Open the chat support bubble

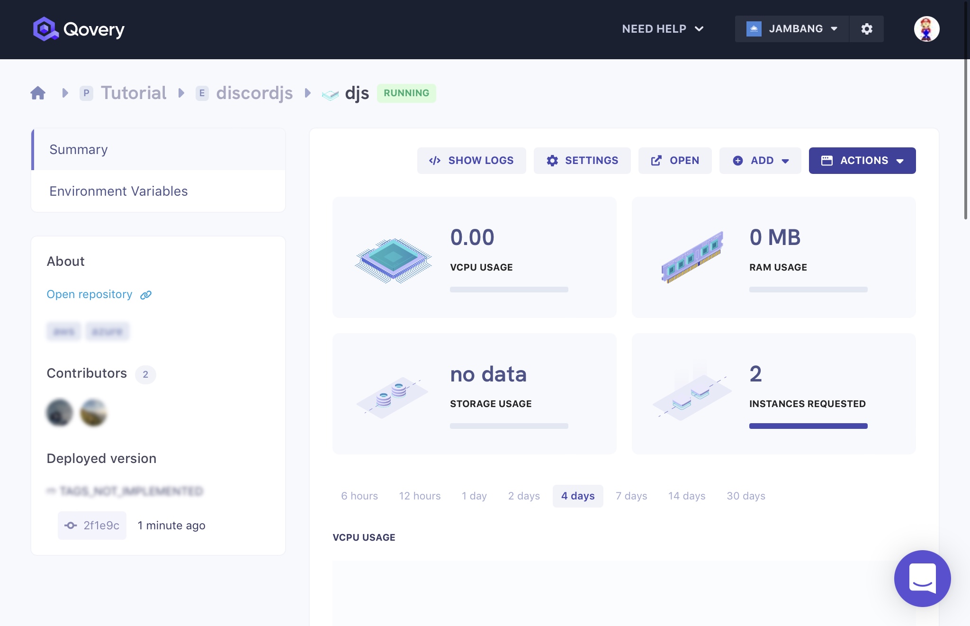click(x=922, y=578)
